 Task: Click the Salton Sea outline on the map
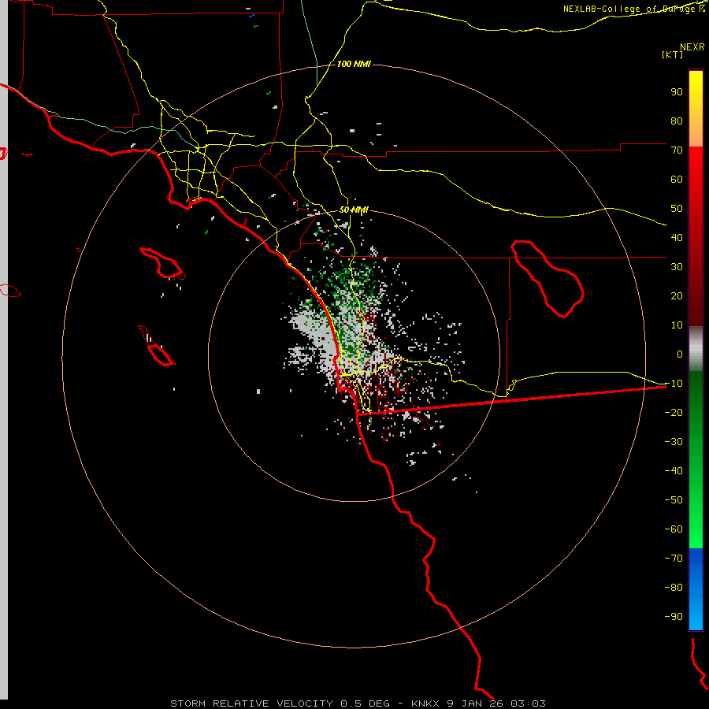(x=548, y=279)
